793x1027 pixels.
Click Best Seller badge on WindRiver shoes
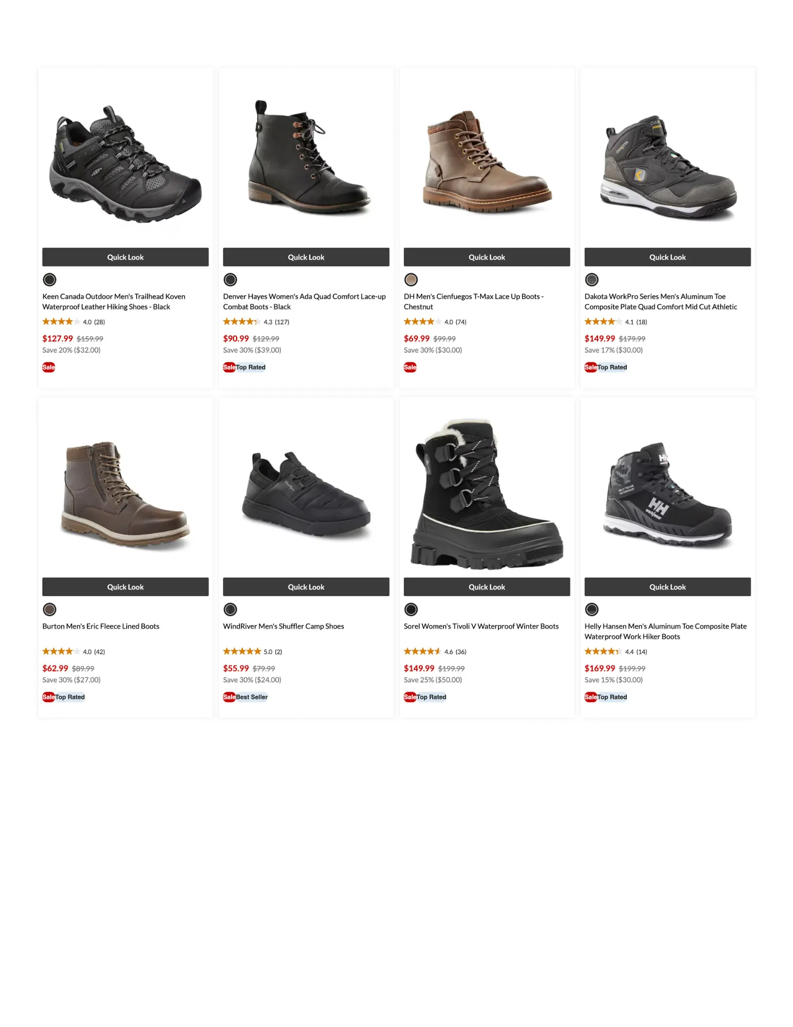252,697
